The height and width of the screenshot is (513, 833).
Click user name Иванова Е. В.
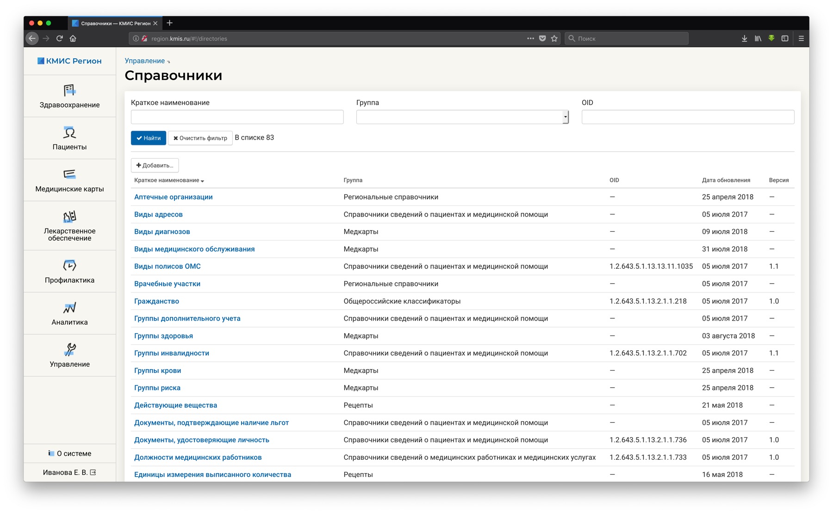pos(65,472)
